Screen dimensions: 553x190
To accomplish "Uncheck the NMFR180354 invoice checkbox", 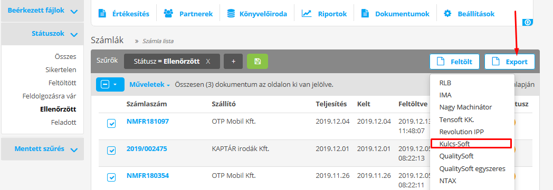I will (111, 177).
